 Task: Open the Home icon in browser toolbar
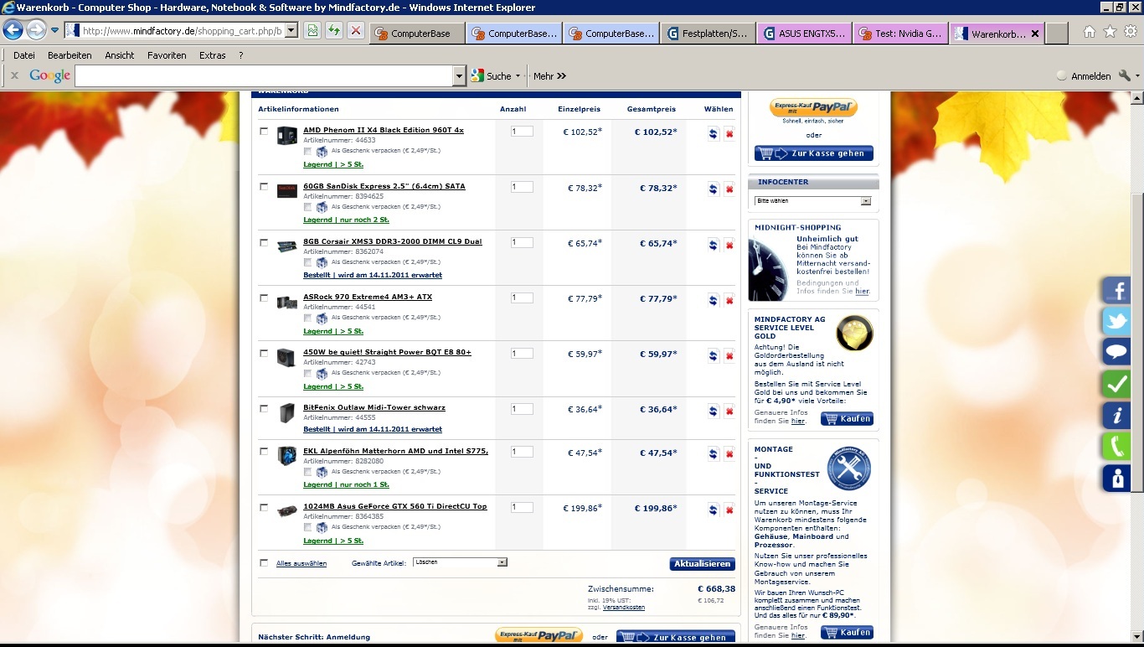coord(1090,32)
